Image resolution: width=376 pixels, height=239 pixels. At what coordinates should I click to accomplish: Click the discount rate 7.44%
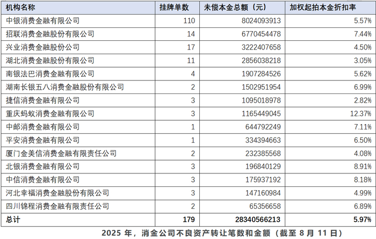coord(363,34)
